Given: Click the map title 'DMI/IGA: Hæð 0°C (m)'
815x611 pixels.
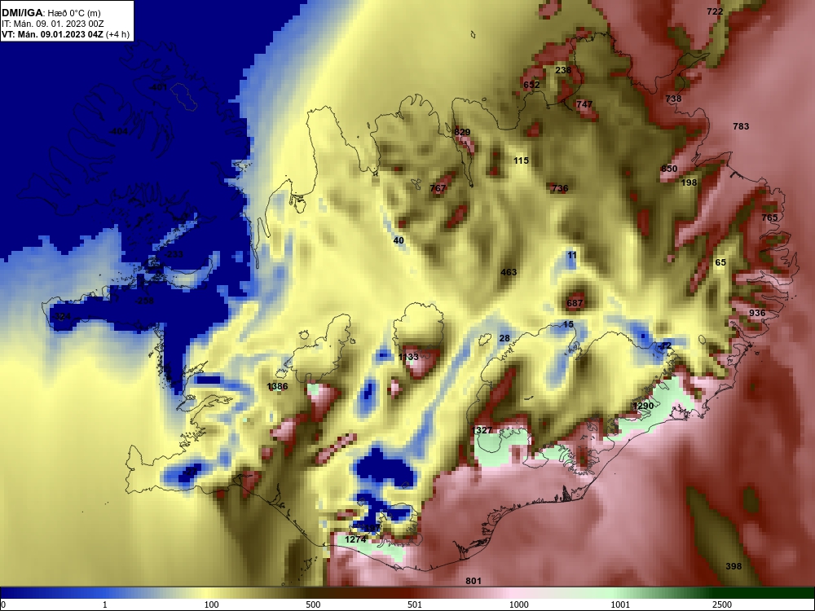Looking at the screenshot, I should (x=51, y=13).
